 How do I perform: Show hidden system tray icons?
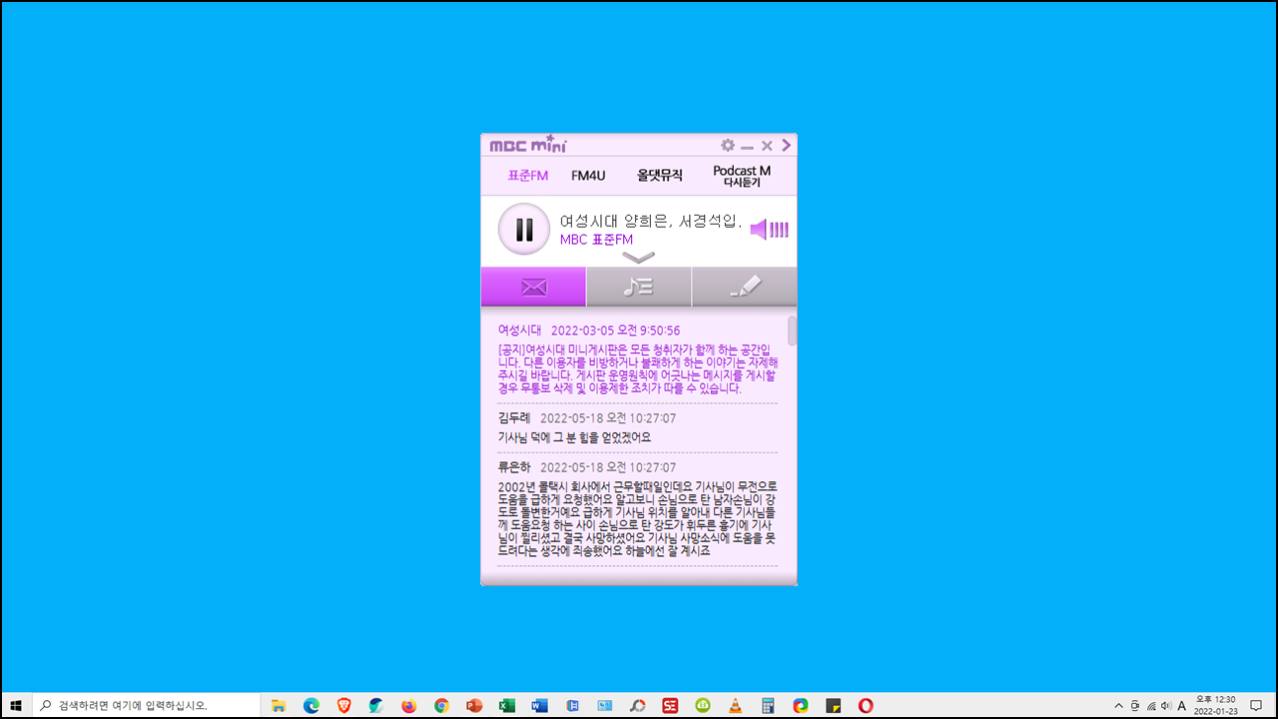pos(1118,705)
